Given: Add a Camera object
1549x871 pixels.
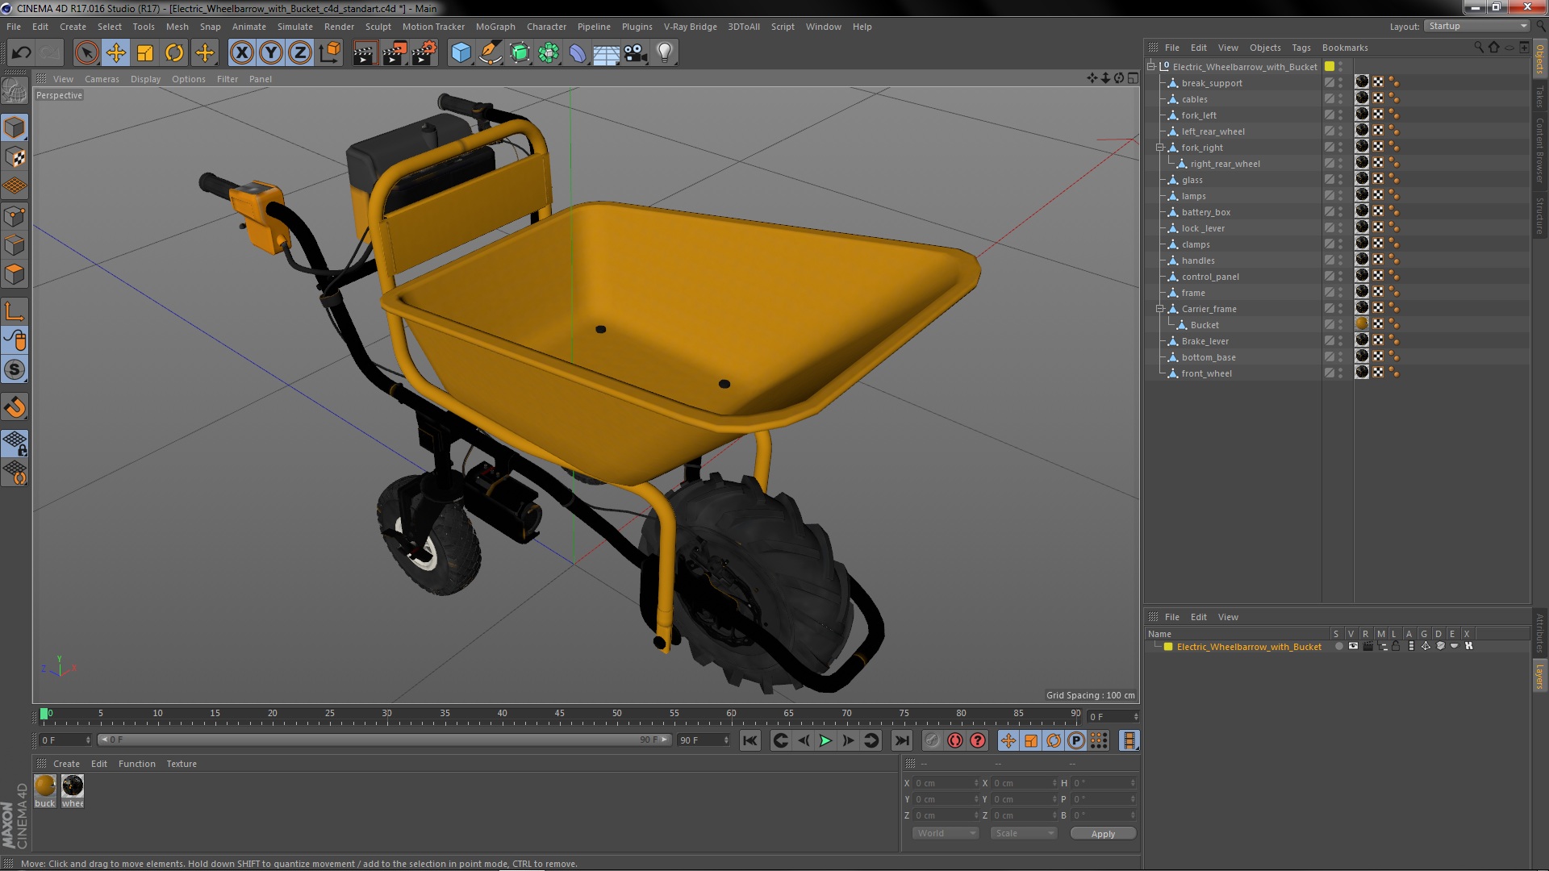Looking at the screenshot, I should pos(636,53).
